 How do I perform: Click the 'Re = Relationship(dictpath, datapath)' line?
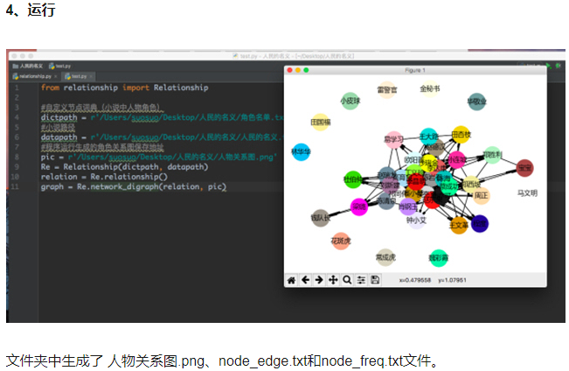coord(124,167)
